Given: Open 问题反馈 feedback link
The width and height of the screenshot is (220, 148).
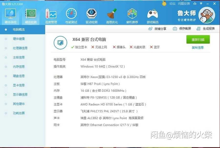Looking at the screenshot, I should (x=184, y=4).
